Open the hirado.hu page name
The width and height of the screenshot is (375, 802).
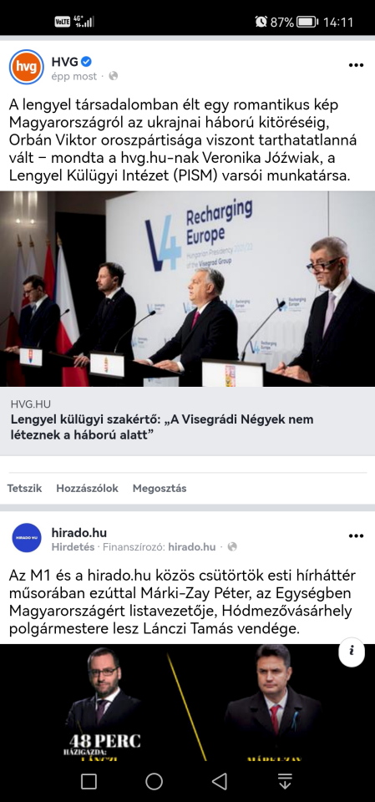(x=79, y=533)
